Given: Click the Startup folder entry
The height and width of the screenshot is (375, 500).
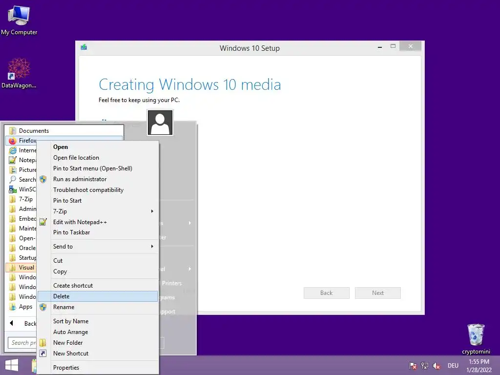Looking at the screenshot, I should 21,258.
